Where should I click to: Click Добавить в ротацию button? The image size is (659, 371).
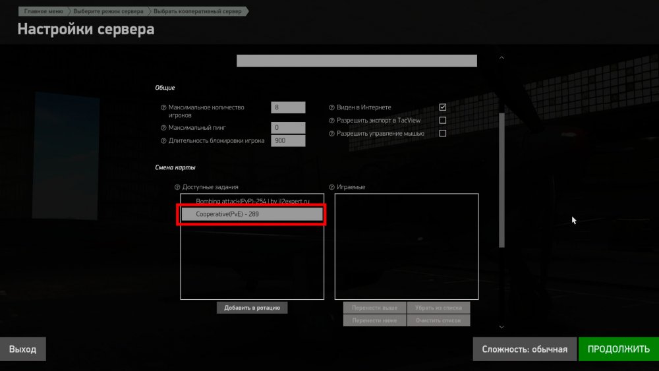[252, 308]
